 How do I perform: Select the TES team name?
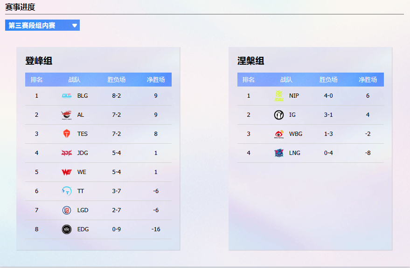click(x=83, y=134)
